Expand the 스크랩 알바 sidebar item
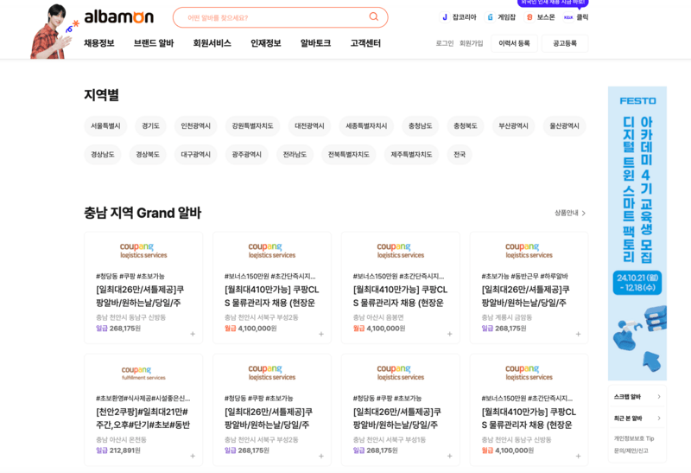The height and width of the screenshot is (473, 691). (637, 397)
